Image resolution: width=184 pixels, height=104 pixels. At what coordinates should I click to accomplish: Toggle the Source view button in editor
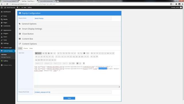pos(38,53)
